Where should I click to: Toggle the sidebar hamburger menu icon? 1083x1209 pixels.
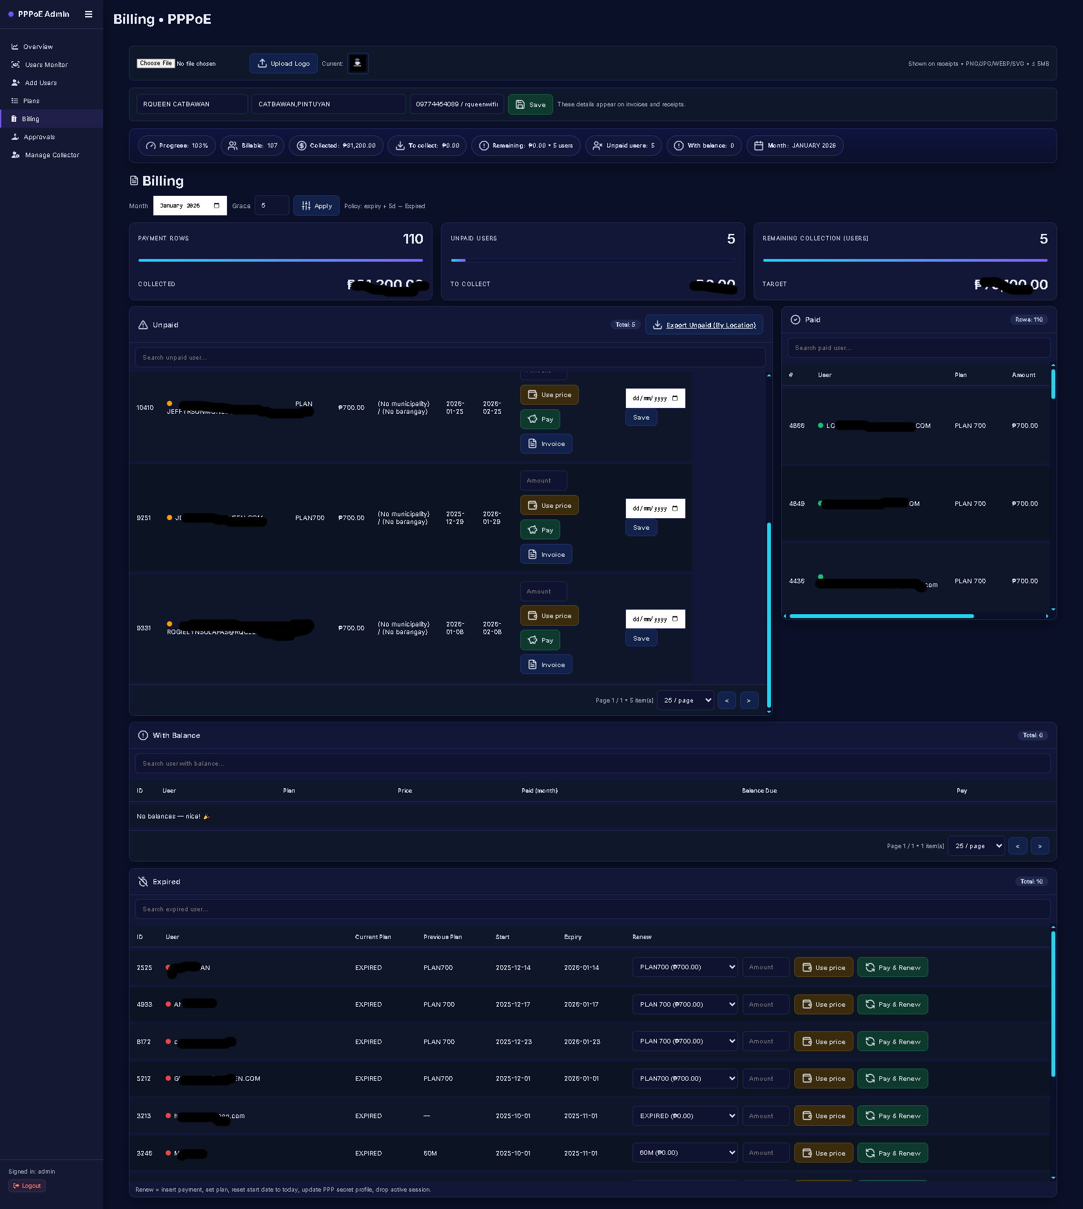pos(88,14)
